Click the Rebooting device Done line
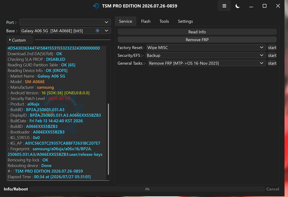The width and height of the screenshot is (288, 197). click(x=30, y=165)
